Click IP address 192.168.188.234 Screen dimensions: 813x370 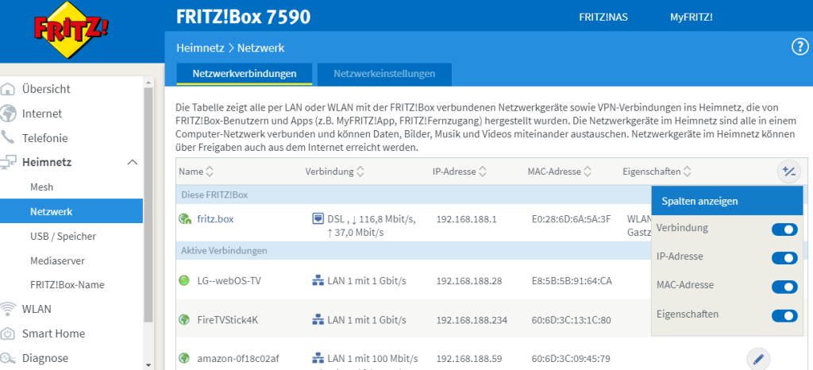coord(472,320)
